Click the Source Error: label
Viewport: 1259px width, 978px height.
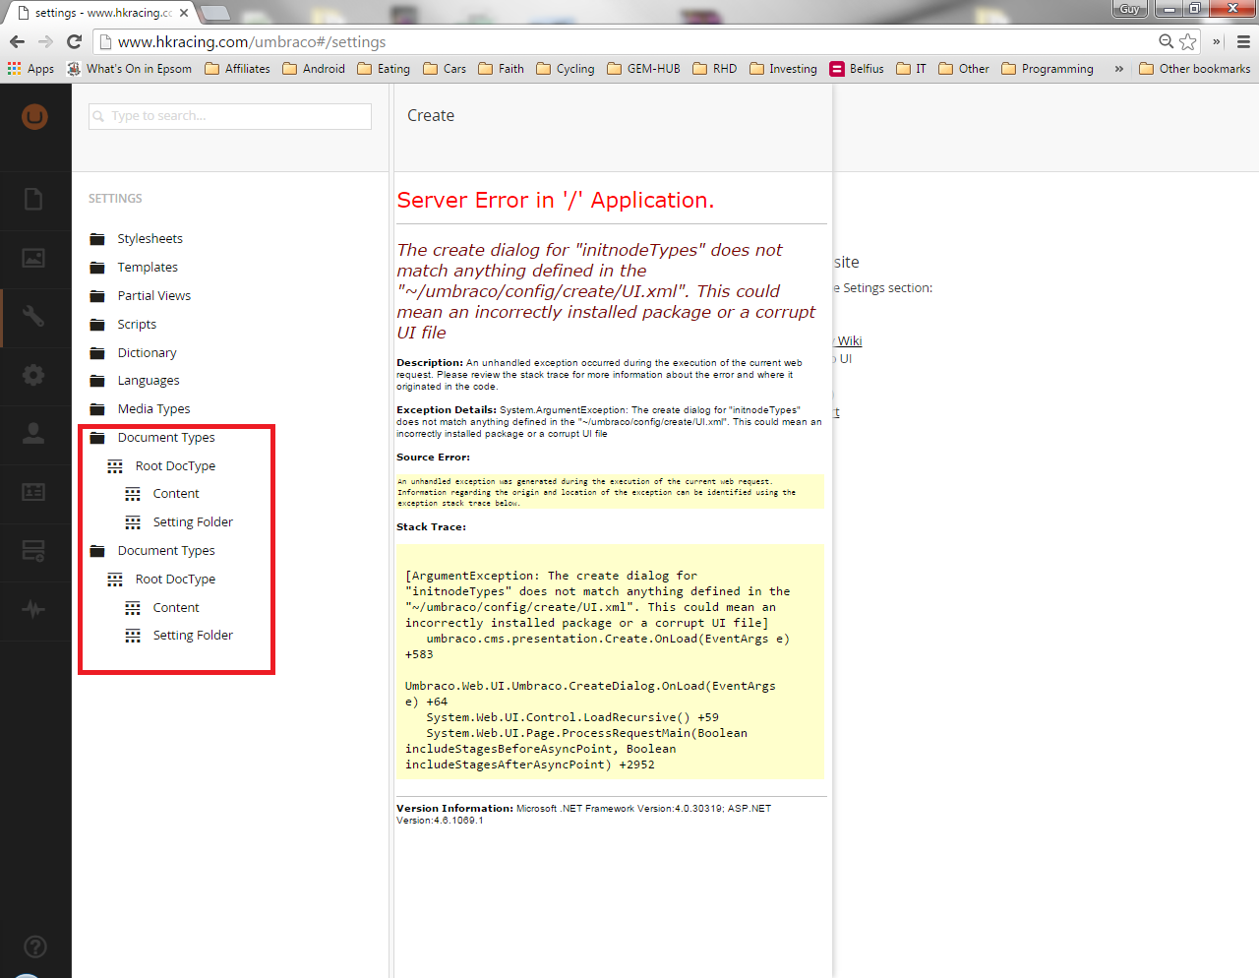(433, 458)
